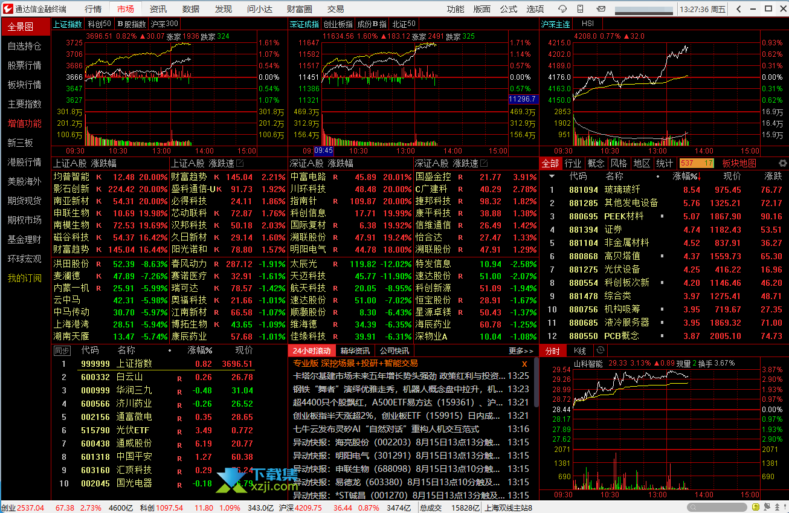Select the 沪深300 index tab

pyautogui.click(x=164, y=24)
